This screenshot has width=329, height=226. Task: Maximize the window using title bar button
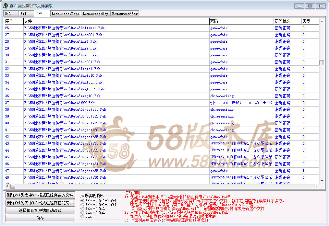point(310,6)
